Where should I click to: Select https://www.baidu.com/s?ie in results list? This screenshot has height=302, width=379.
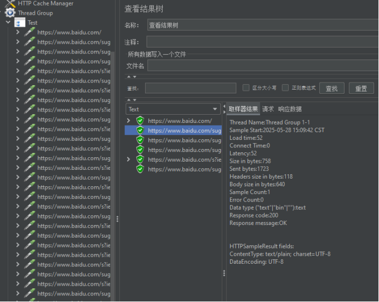coord(185,159)
